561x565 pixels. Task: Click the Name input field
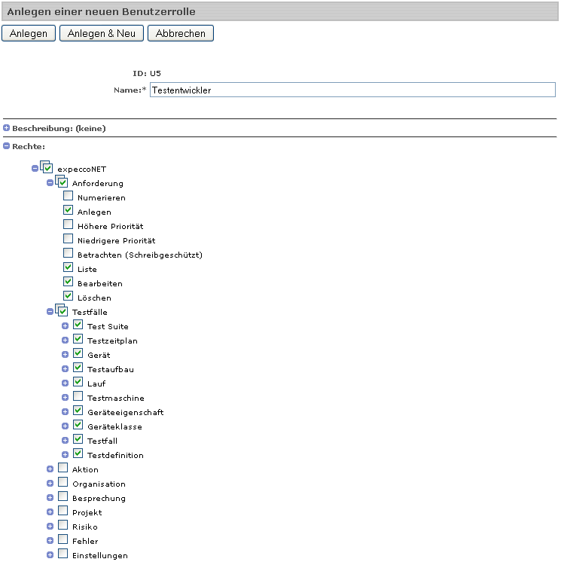[x=352, y=90]
